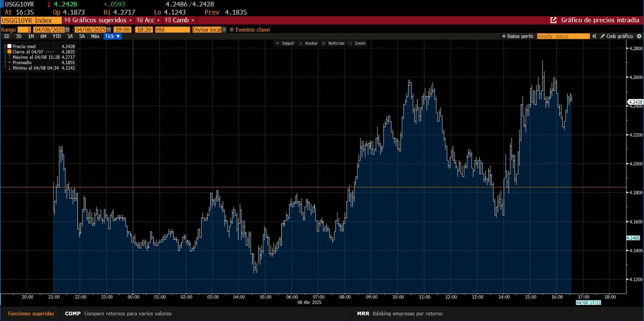
Task: Click the Precio med white legend swatch
Action: [9, 47]
